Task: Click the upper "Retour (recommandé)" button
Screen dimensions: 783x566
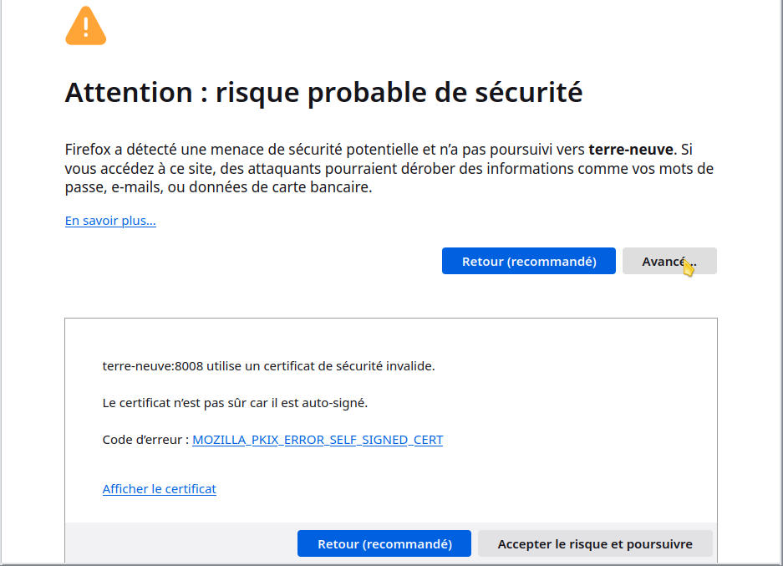Action: (528, 261)
